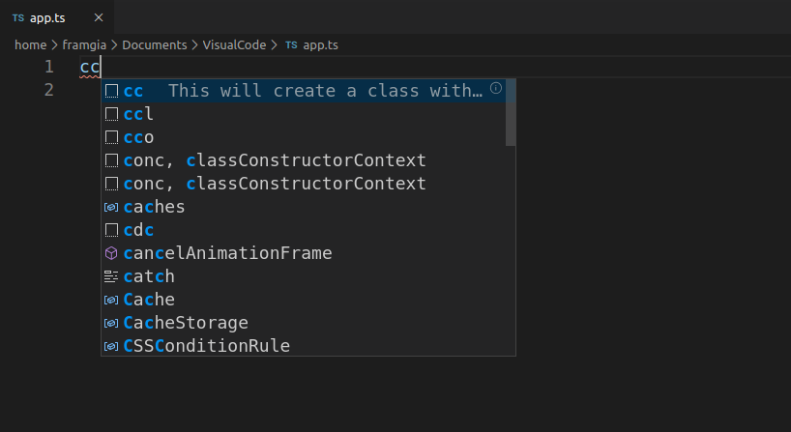
Task: Show more details via the info icon
Action: pyautogui.click(x=496, y=89)
